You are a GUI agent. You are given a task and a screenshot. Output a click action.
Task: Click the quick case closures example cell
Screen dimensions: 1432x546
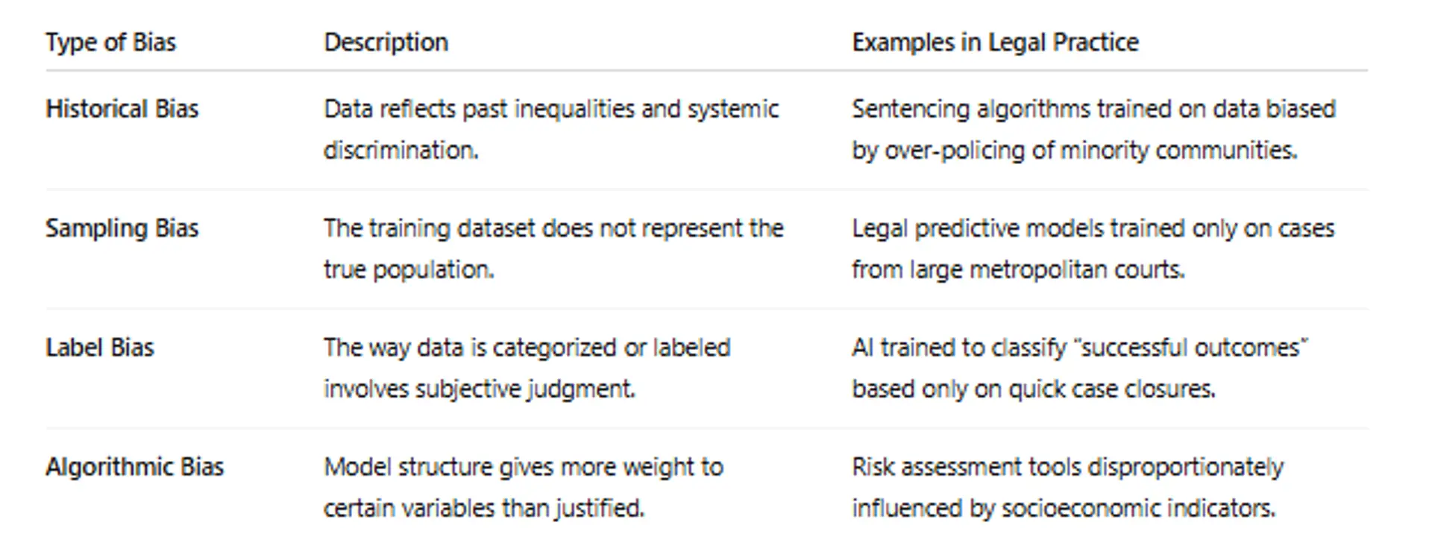tap(1079, 368)
